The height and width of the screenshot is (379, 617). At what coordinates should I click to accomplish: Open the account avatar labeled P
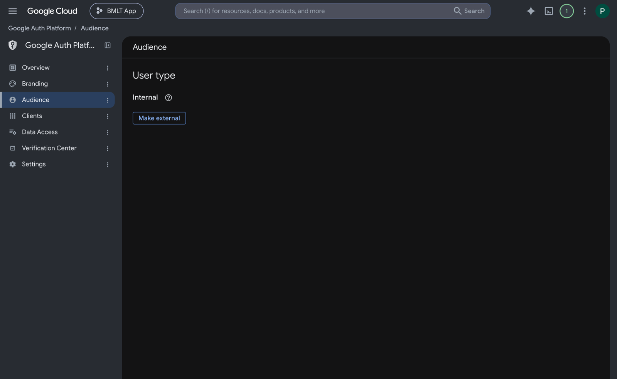(602, 11)
